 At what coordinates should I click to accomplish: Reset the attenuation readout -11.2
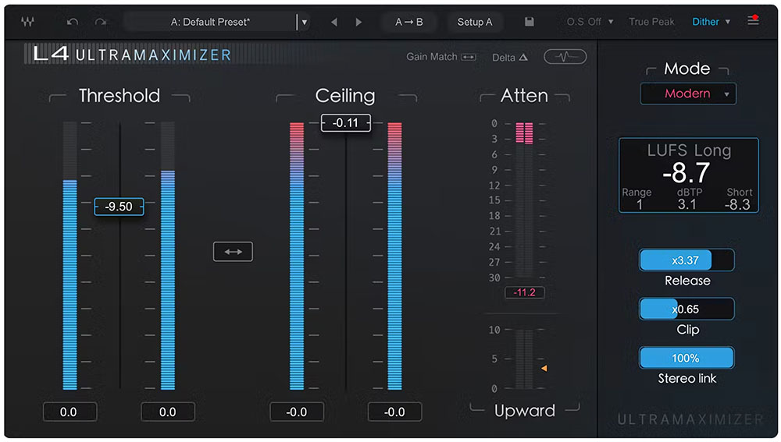[x=525, y=292]
